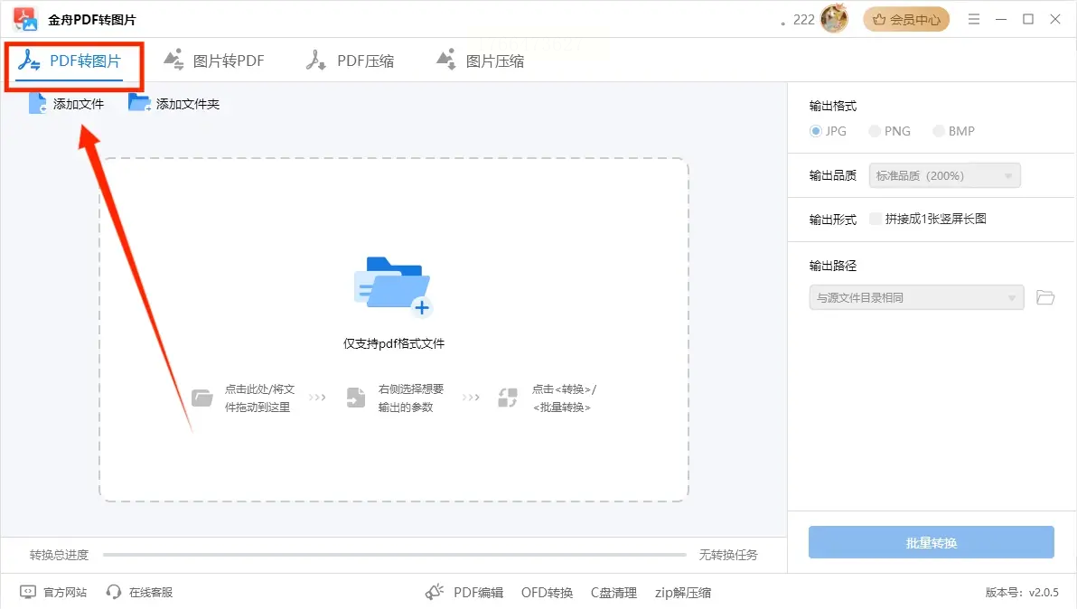Open the 会员中心 button
Viewport: 1077px width, 609px height.
[906, 19]
